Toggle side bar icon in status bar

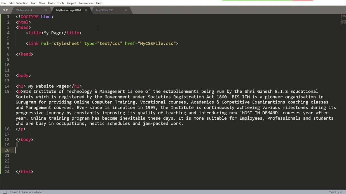point(5,192)
